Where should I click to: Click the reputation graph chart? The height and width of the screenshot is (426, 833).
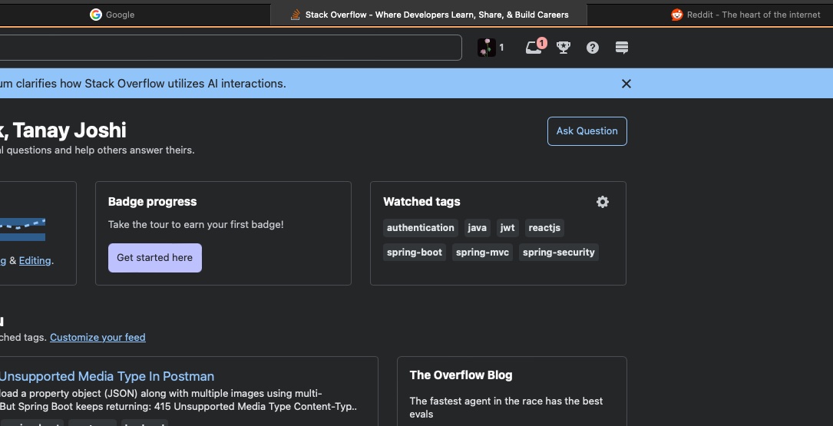(22, 229)
